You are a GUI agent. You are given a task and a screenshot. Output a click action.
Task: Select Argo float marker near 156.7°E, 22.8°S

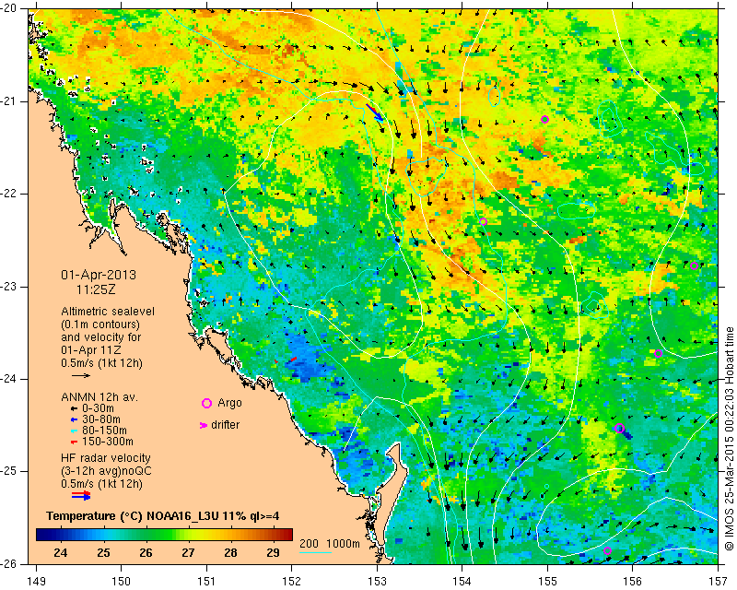[x=694, y=265]
